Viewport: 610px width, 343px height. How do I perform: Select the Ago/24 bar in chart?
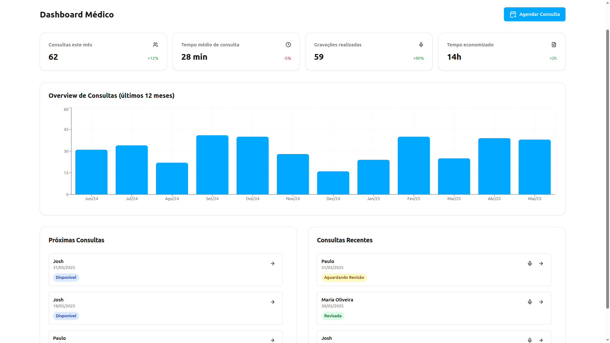point(172,178)
